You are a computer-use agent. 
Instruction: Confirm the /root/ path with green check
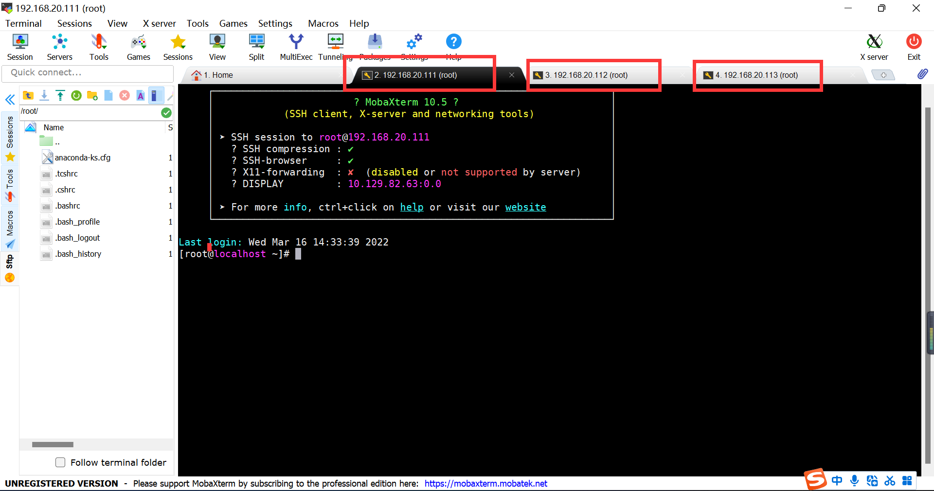[x=166, y=113]
